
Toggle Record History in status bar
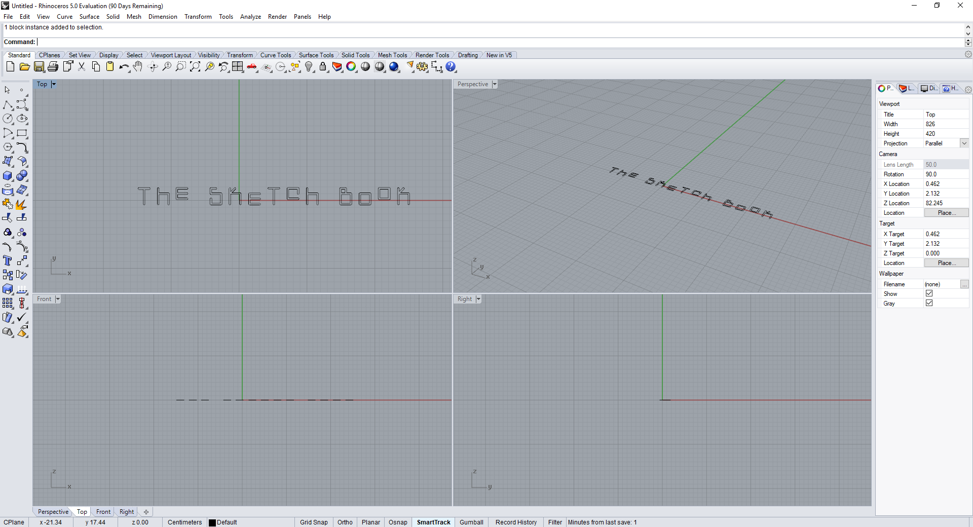pyautogui.click(x=516, y=522)
